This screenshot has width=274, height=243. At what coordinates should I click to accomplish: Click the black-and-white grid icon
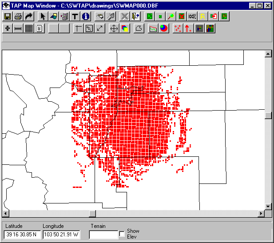(29, 28)
